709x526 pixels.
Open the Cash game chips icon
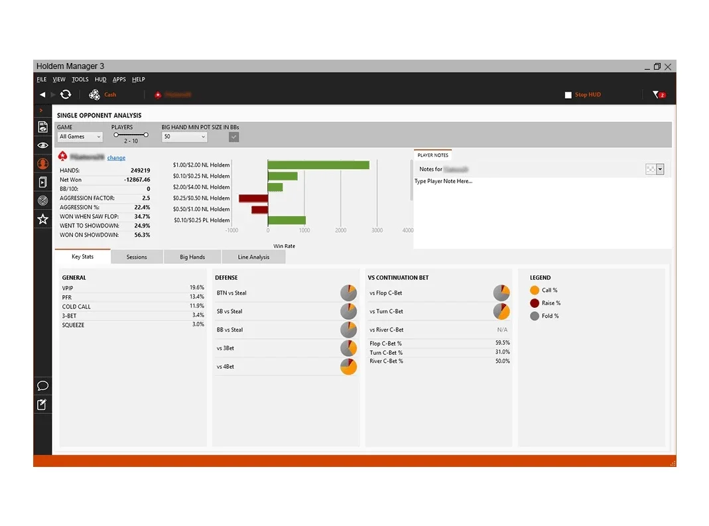(x=94, y=95)
